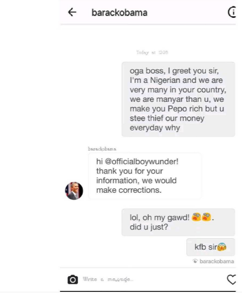Select the 'lol, oh my gawd!' message bubble
Screen dimensions: 242x294
(x=178, y=222)
